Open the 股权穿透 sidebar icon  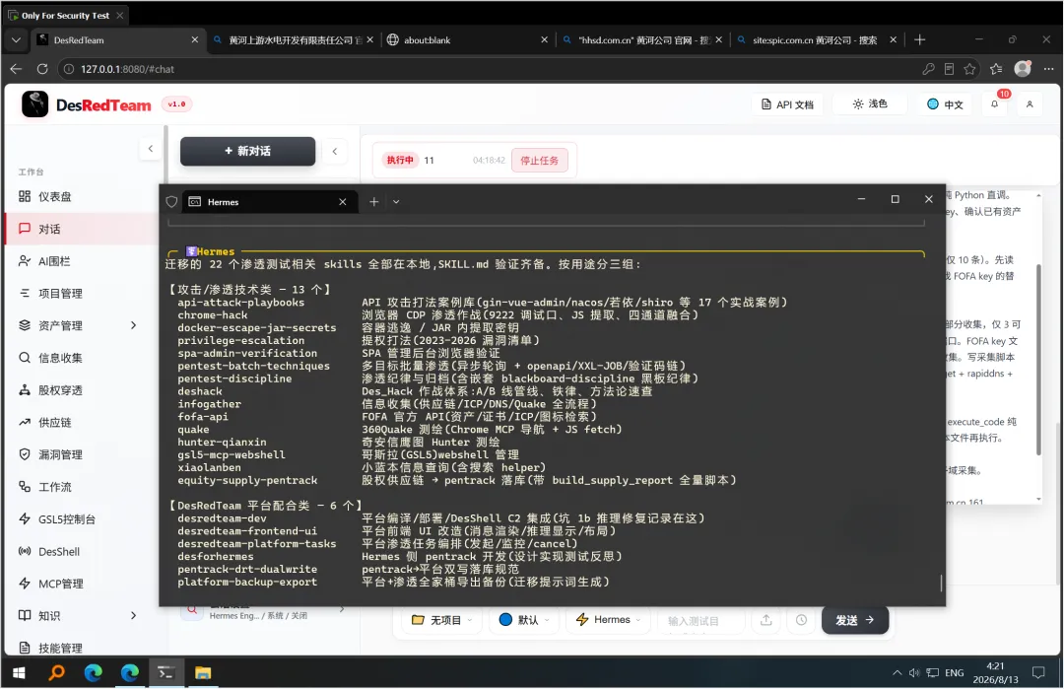click(x=25, y=389)
